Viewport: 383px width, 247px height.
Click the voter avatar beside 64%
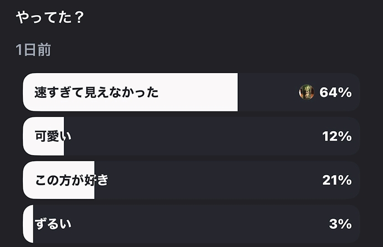click(306, 92)
